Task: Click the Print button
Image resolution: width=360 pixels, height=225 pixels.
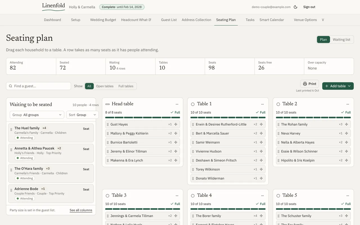Action: tap(309, 84)
